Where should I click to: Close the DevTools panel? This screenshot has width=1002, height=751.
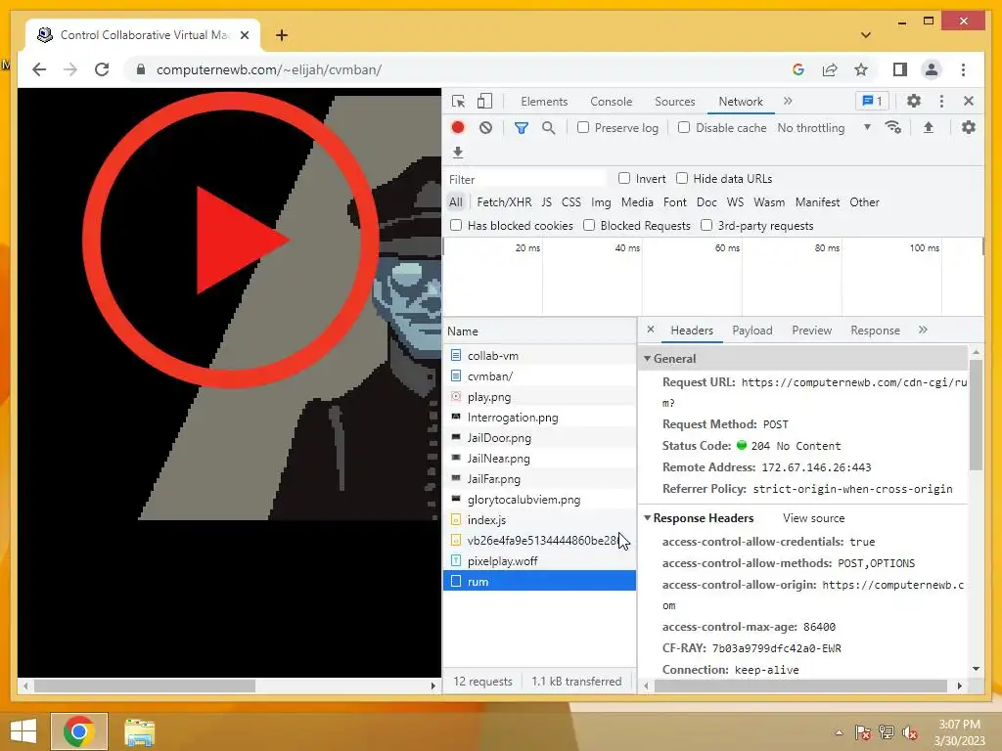(x=969, y=101)
